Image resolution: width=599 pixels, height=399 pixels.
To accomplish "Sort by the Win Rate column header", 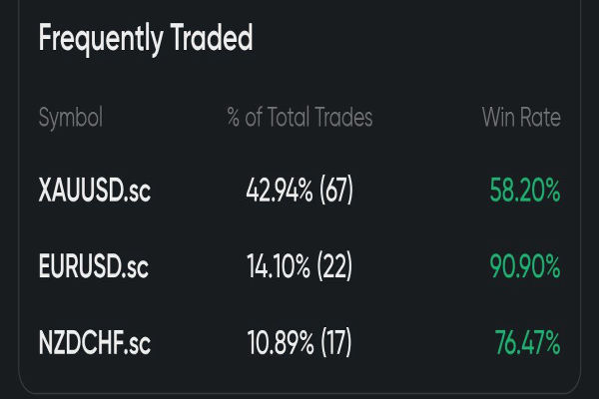I will point(521,118).
